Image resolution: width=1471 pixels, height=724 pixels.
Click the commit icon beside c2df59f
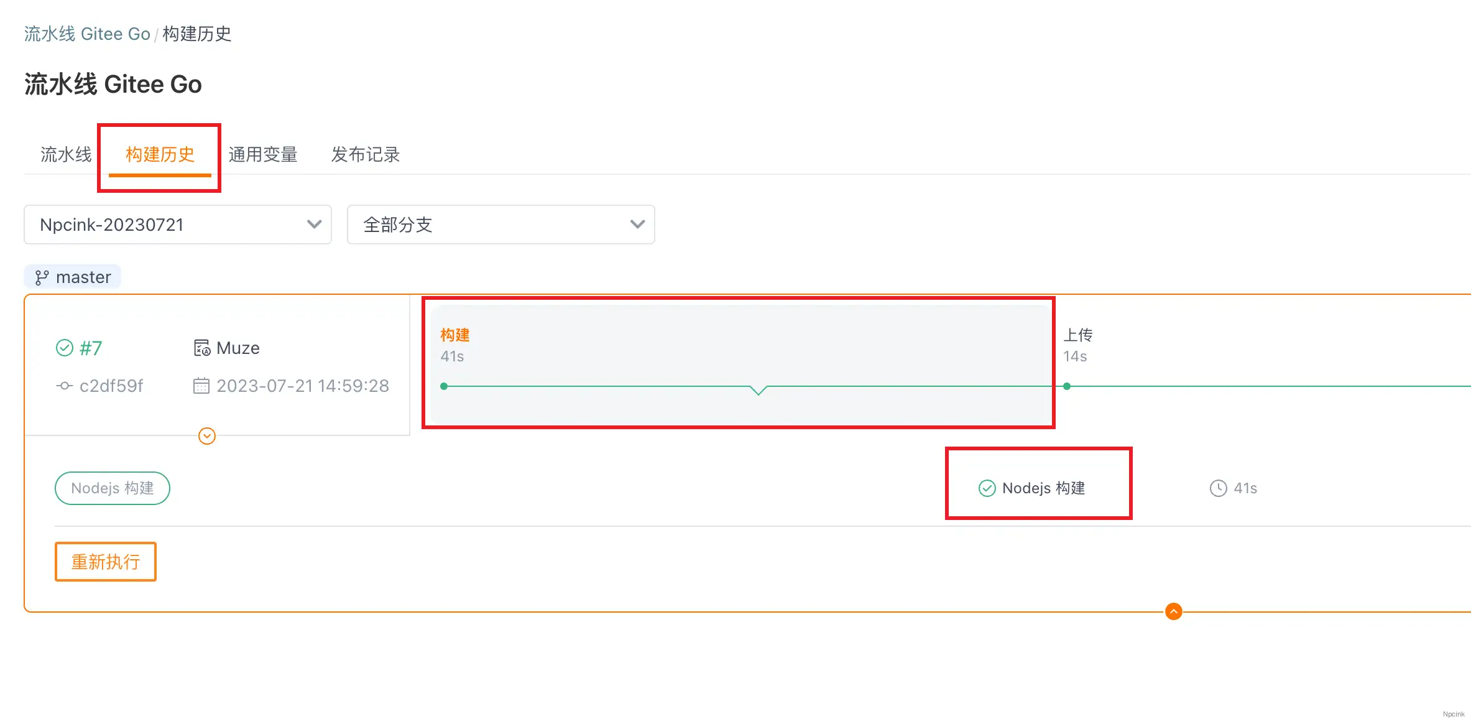click(x=65, y=386)
